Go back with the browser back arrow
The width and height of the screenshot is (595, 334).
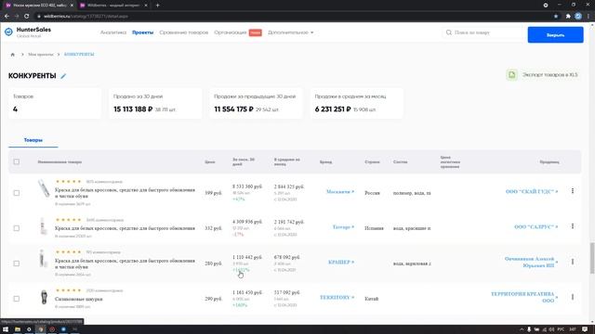point(7,17)
